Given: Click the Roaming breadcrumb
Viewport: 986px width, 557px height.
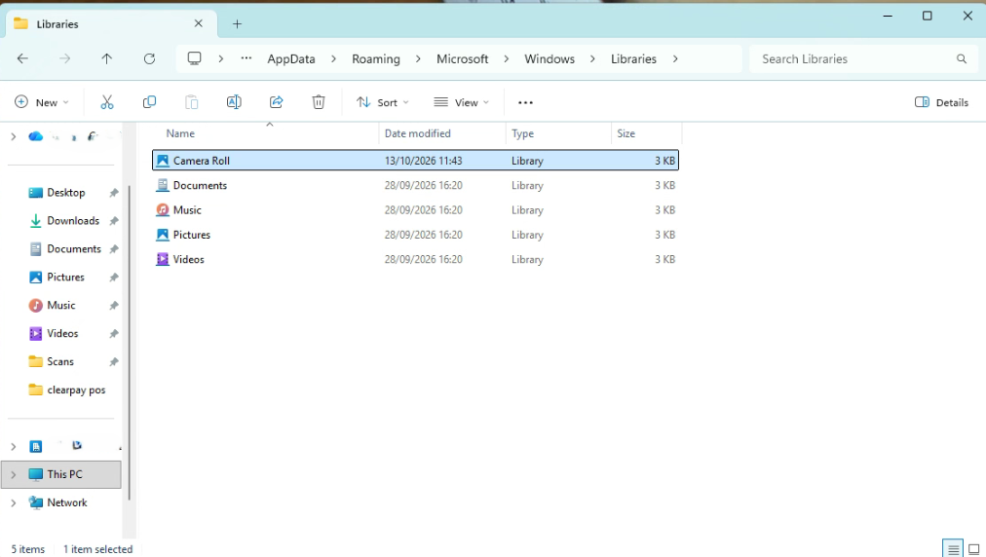Looking at the screenshot, I should click(376, 58).
